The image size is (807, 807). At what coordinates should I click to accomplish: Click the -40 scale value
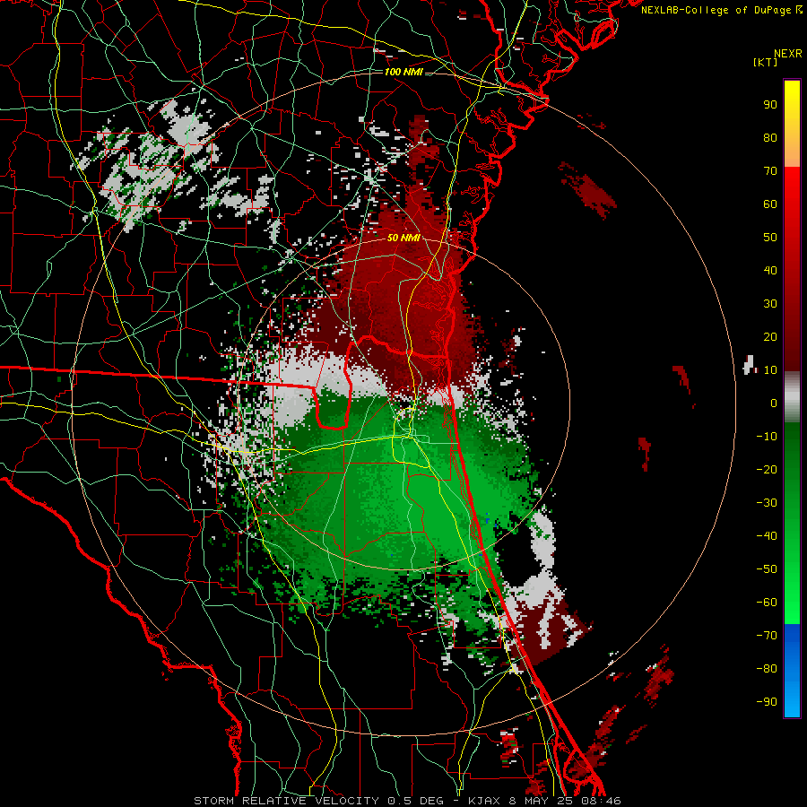point(767,536)
